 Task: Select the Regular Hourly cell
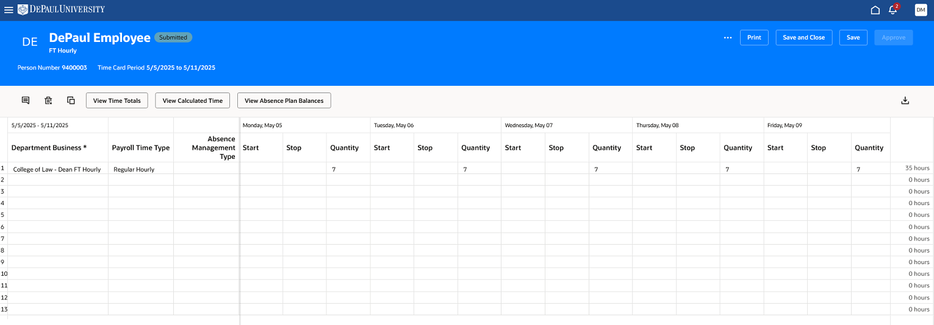[x=141, y=169]
